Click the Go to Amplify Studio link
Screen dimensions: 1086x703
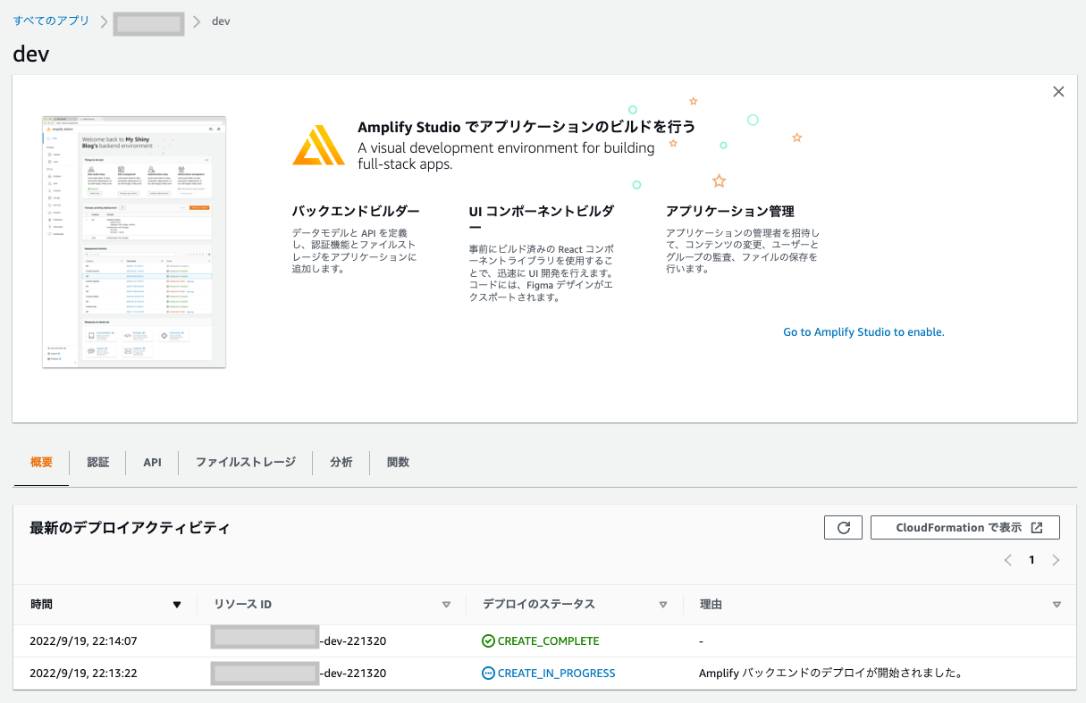(863, 331)
